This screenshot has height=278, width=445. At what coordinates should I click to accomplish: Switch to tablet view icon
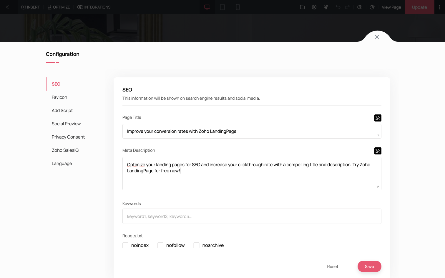[222, 7]
